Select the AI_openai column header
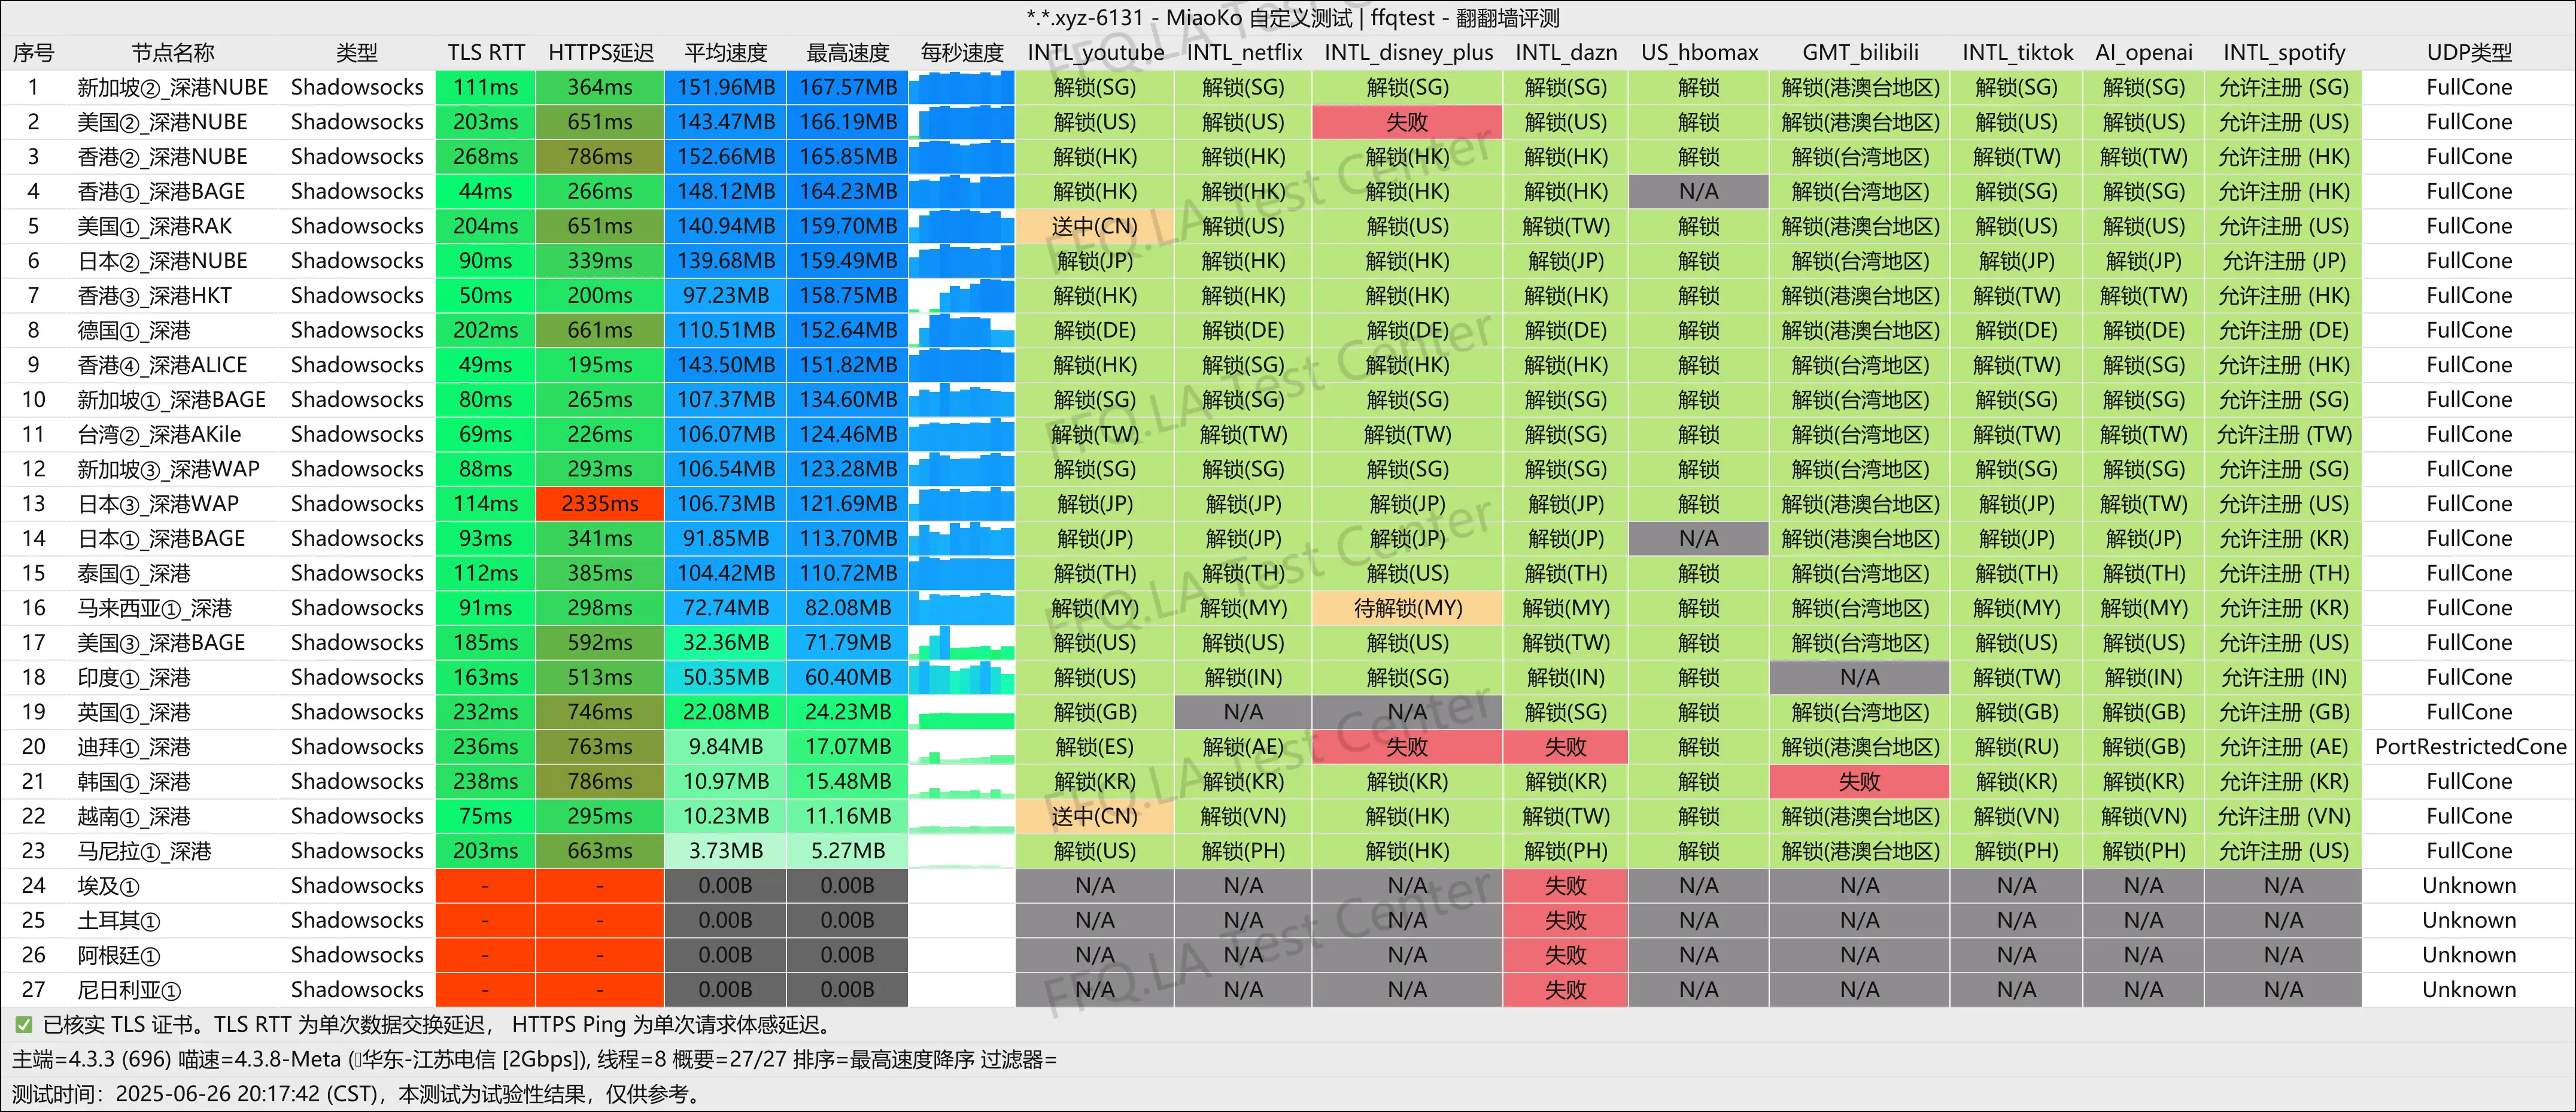This screenshot has height=1112, width=2576. tap(2144, 53)
